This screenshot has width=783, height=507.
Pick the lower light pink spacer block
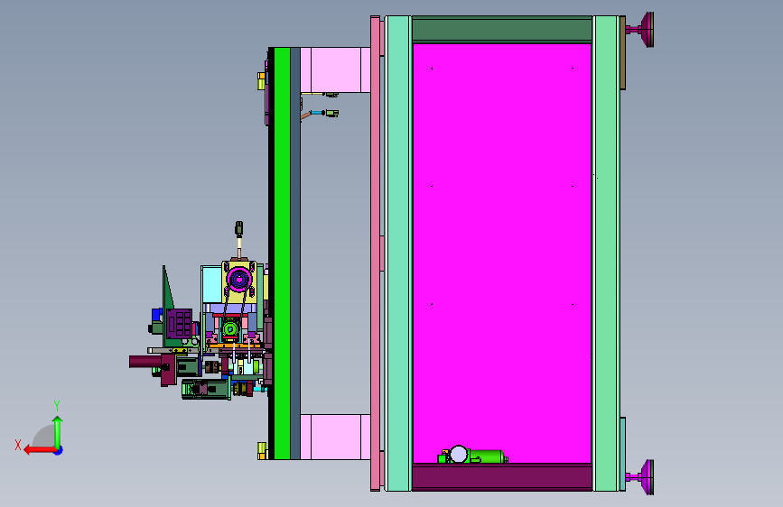tap(336, 437)
